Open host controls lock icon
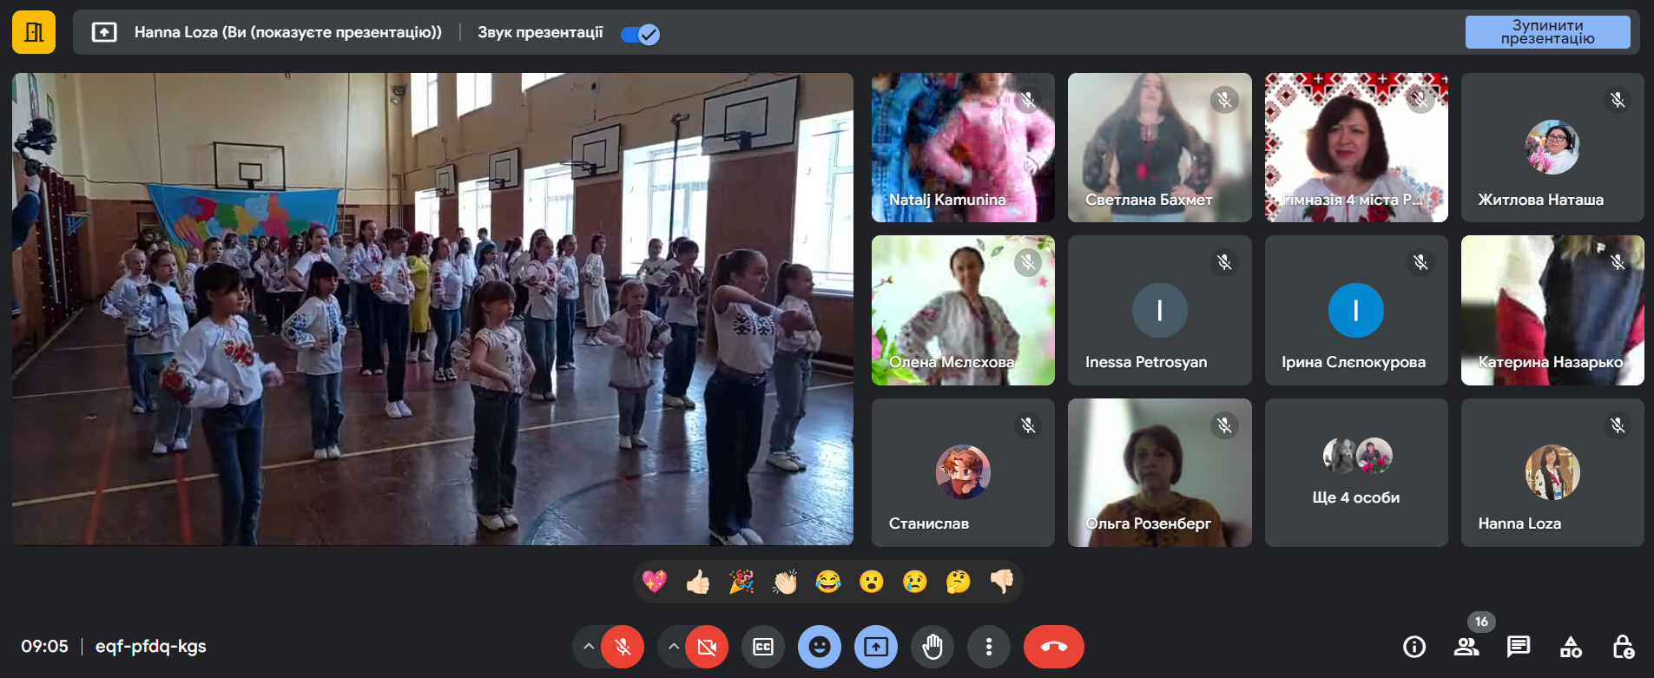Viewport: 1654px width, 678px height. click(1623, 647)
